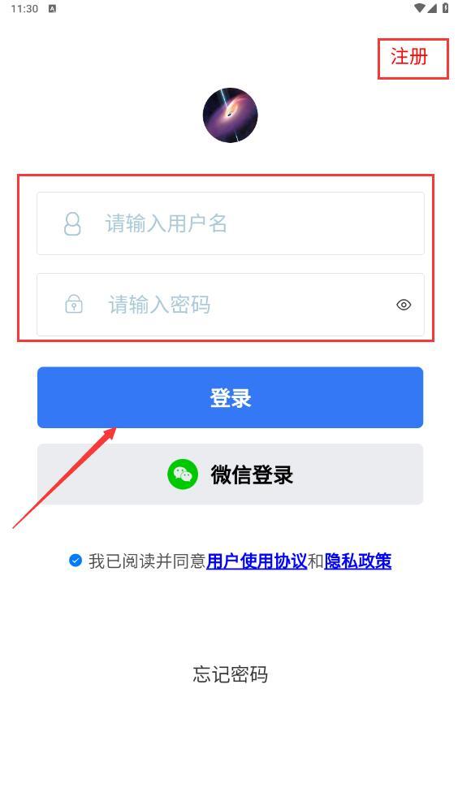Uncheck the agreement checkbox

(76, 561)
